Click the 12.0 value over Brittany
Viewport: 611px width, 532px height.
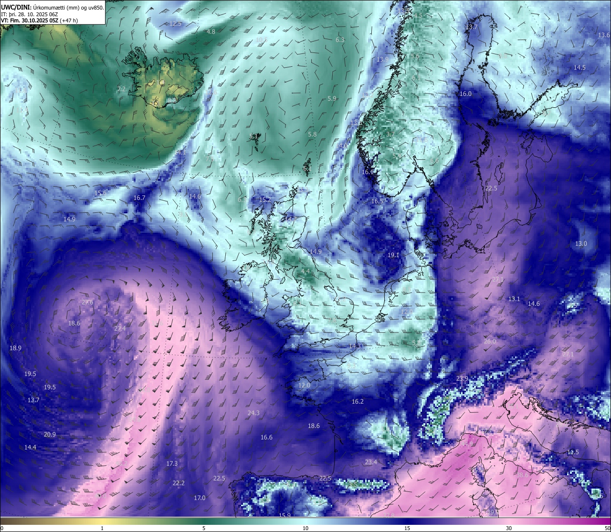click(x=305, y=386)
